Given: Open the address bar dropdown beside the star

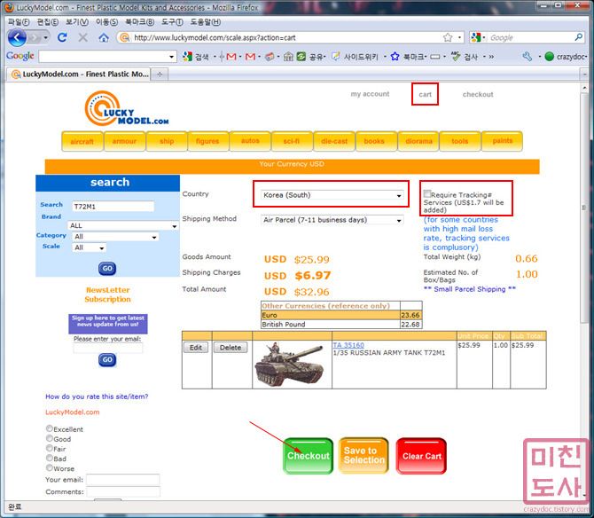Looking at the screenshot, I should (x=459, y=37).
